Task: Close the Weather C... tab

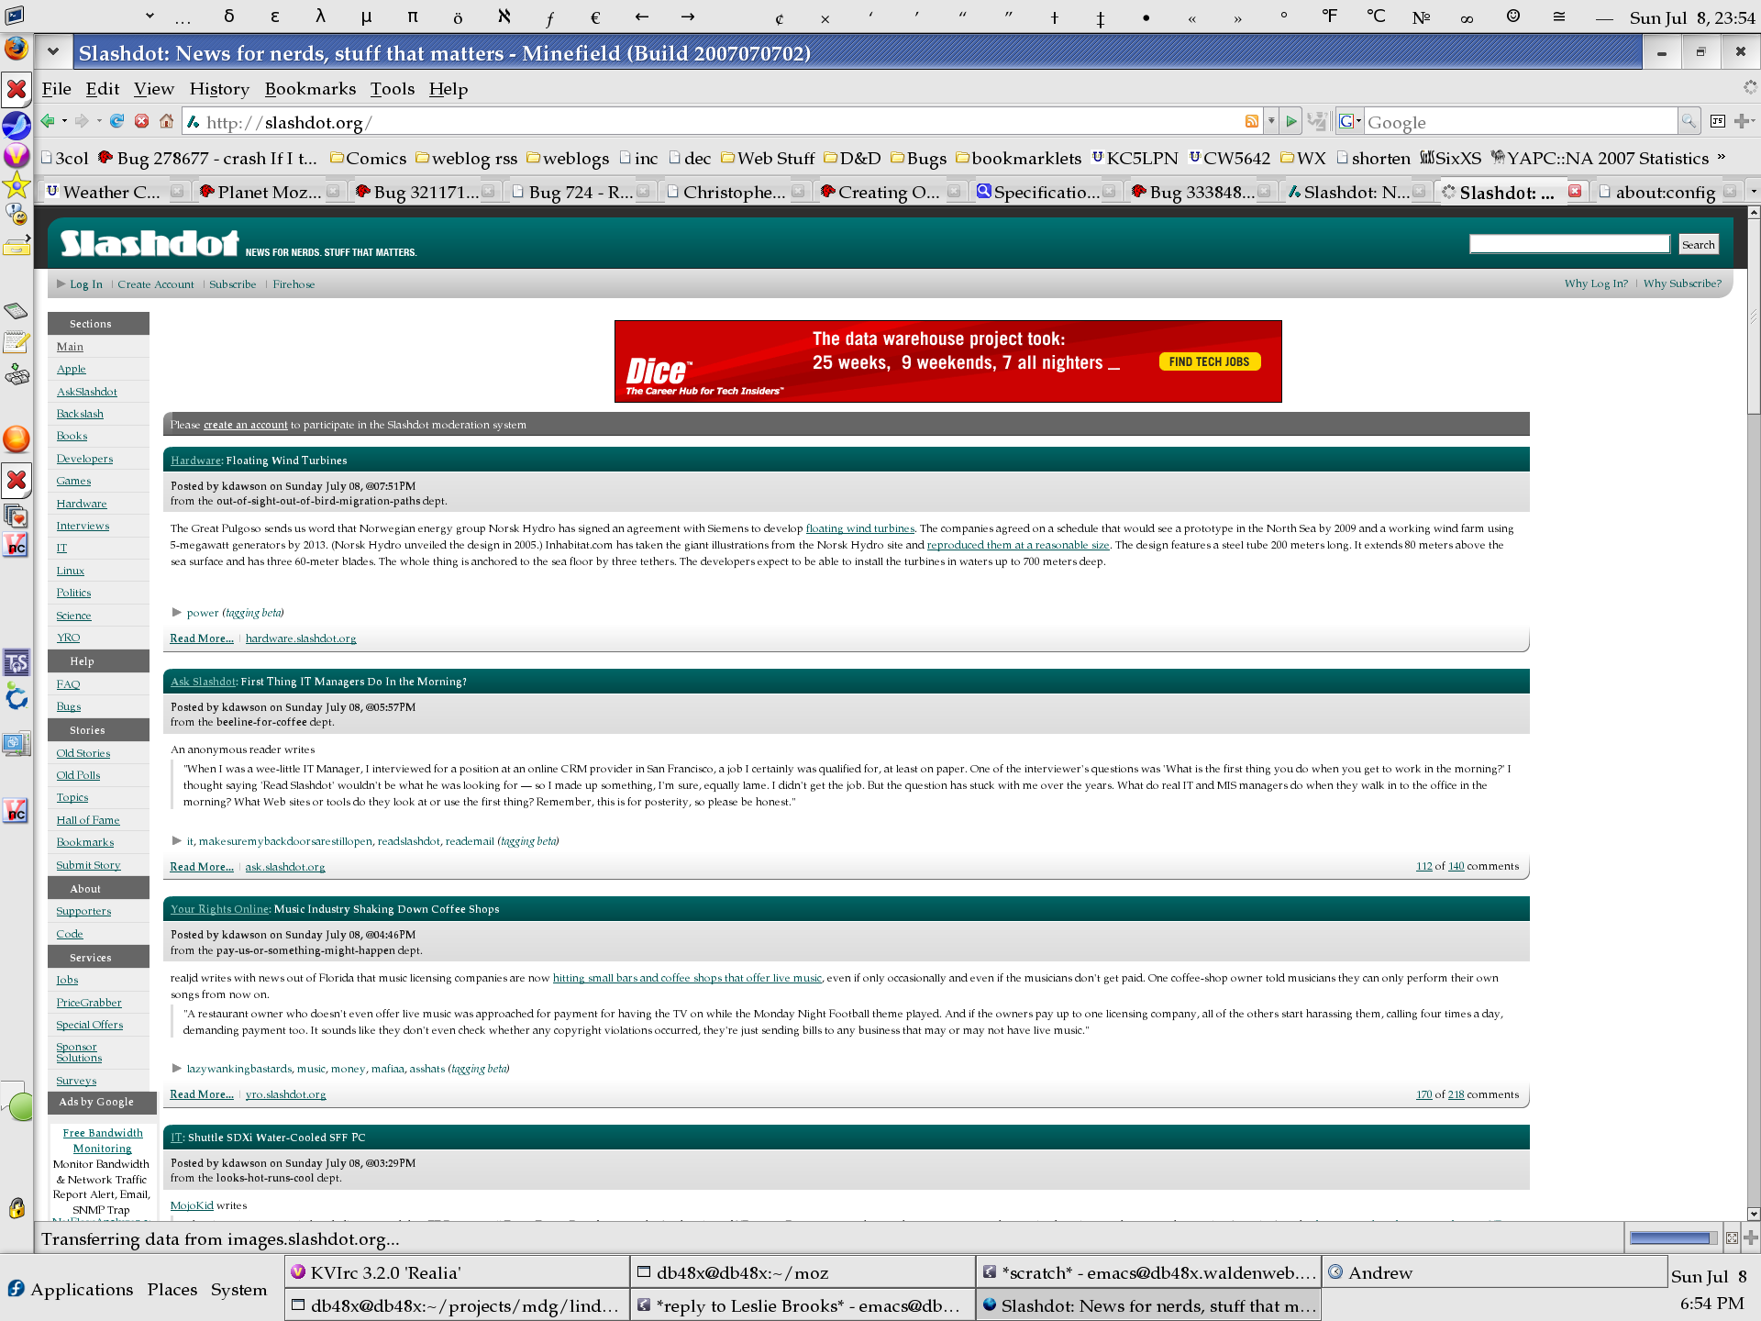Action: click(x=177, y=191)
